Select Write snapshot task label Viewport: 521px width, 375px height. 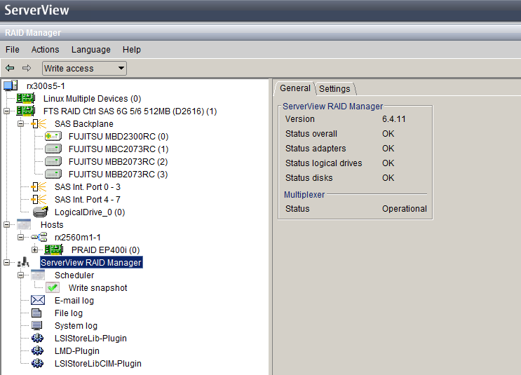pos(98,288)
